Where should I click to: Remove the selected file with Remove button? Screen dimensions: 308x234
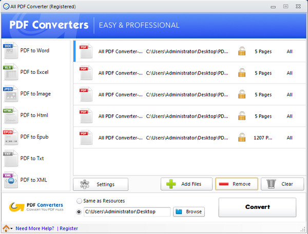tap(237, 184)
